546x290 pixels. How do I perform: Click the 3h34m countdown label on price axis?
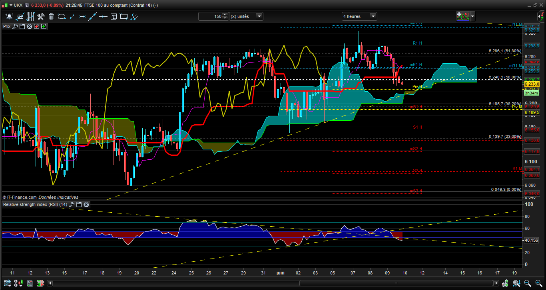tap(531, 93)
